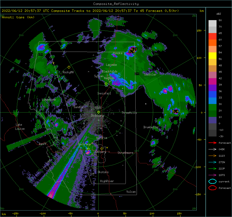Select the dark orange 60–57 dBZ swatch
The image size is (232, 217).
tap(212, 43)
